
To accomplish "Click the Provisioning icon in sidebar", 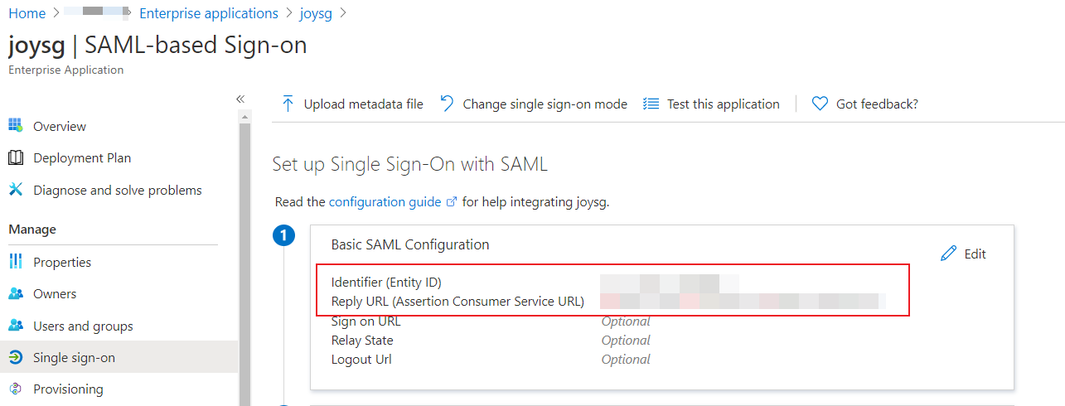I will tap(15, 389).
